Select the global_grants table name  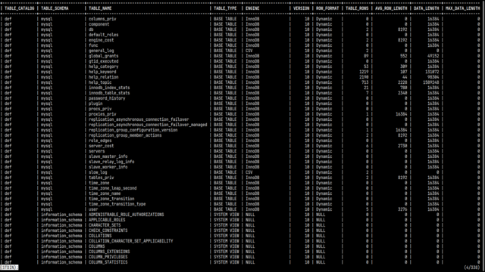pos(104,56)
